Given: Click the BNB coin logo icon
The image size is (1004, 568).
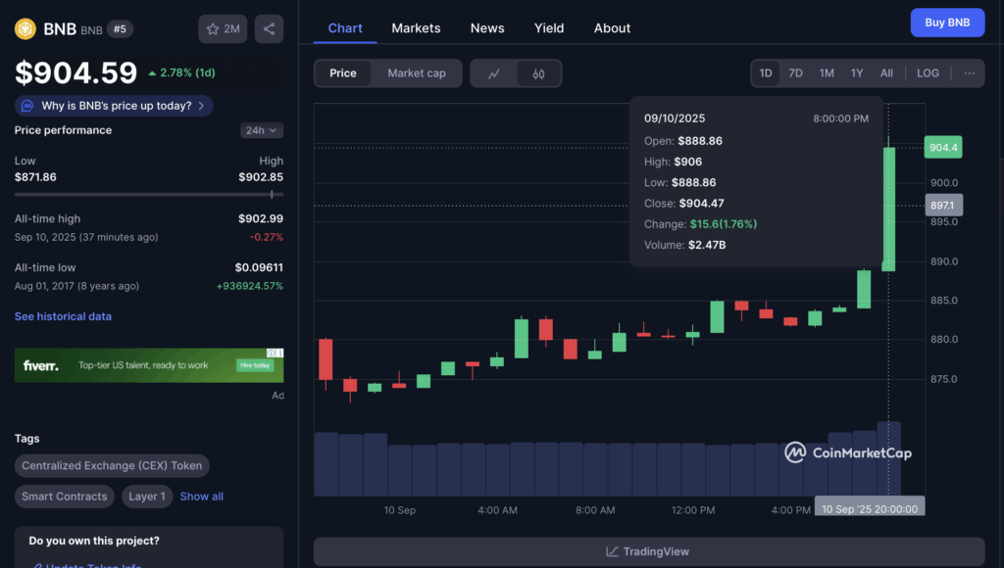Looking at the screenshot, I should (25, 29).
